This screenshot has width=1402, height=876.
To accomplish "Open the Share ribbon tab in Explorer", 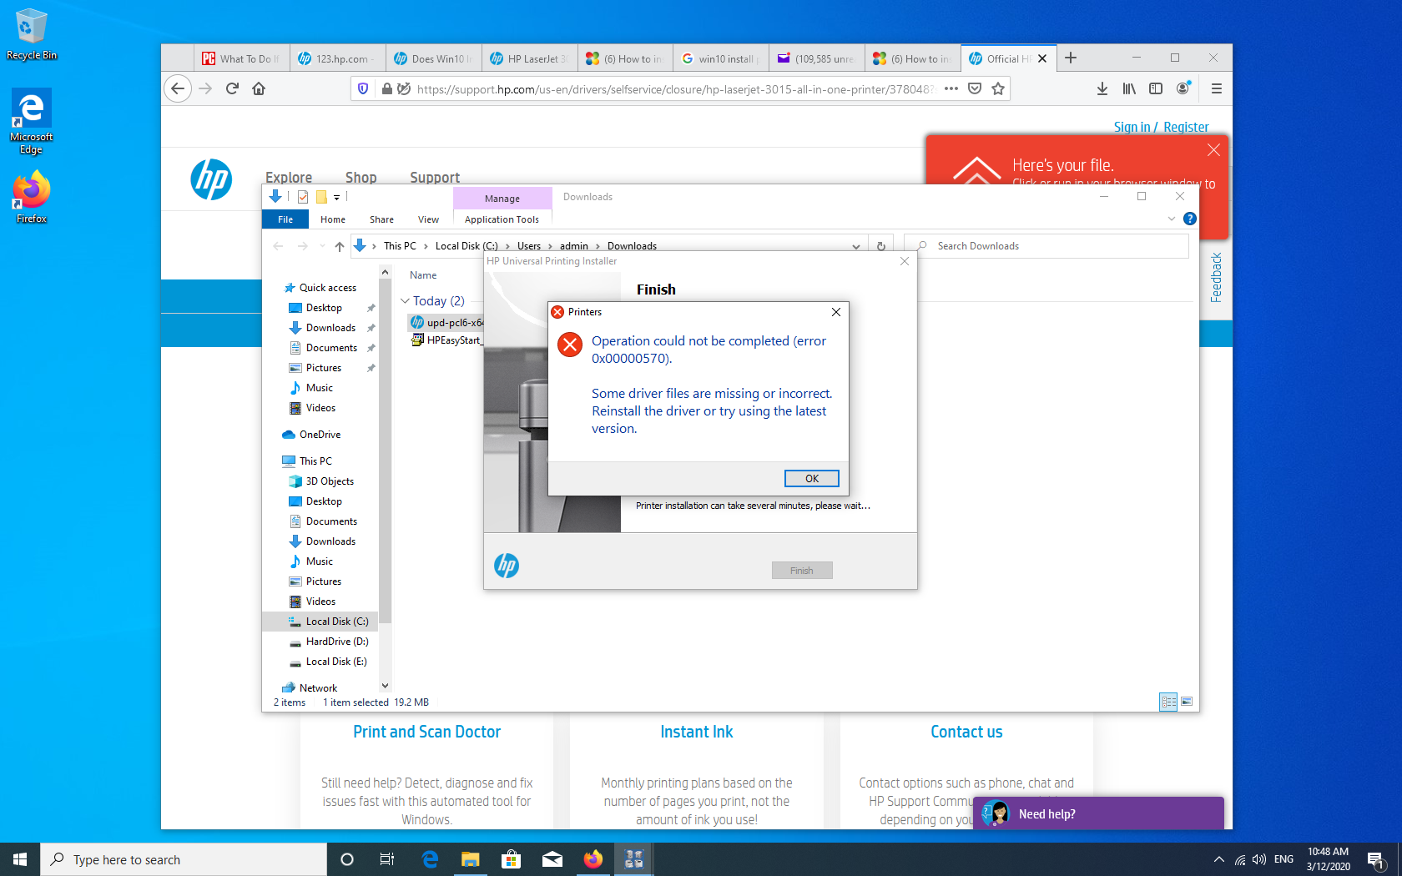I will point(381,219).
